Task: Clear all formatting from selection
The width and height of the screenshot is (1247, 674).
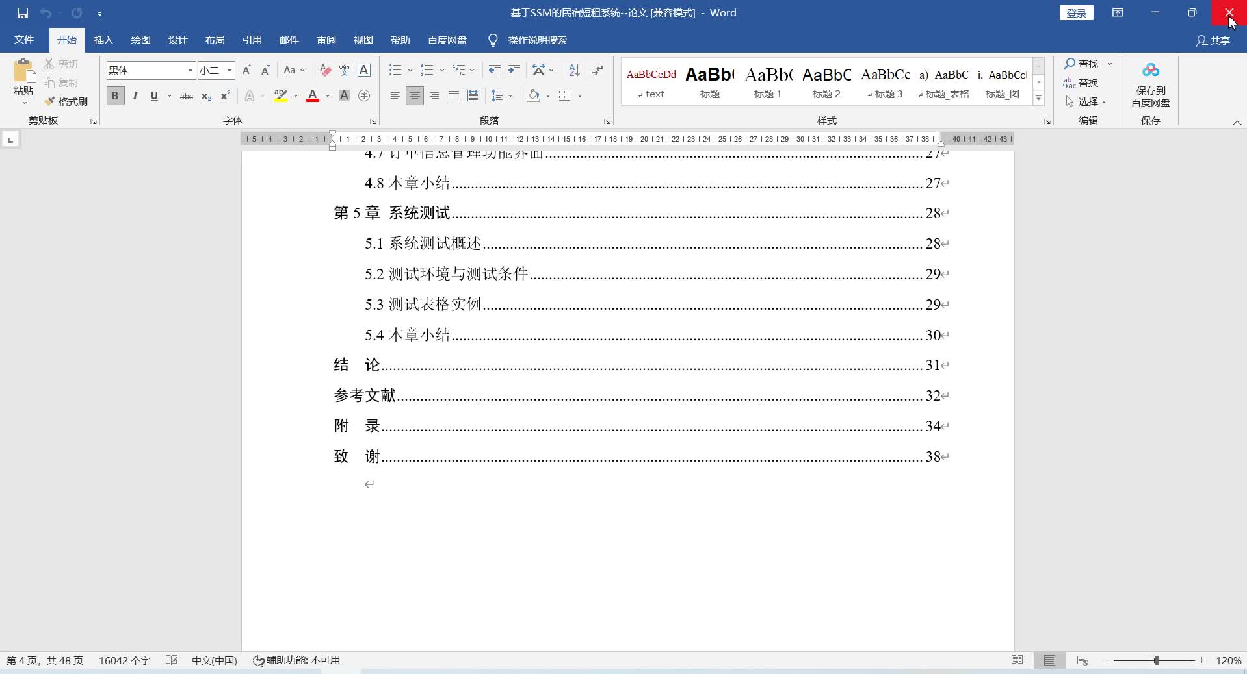Action: click(324, 70)
